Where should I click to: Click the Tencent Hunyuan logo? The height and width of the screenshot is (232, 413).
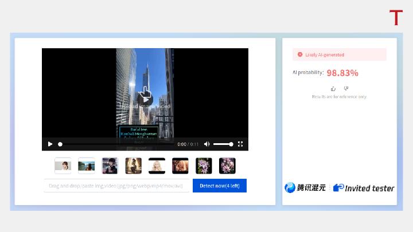pos(305,188)
